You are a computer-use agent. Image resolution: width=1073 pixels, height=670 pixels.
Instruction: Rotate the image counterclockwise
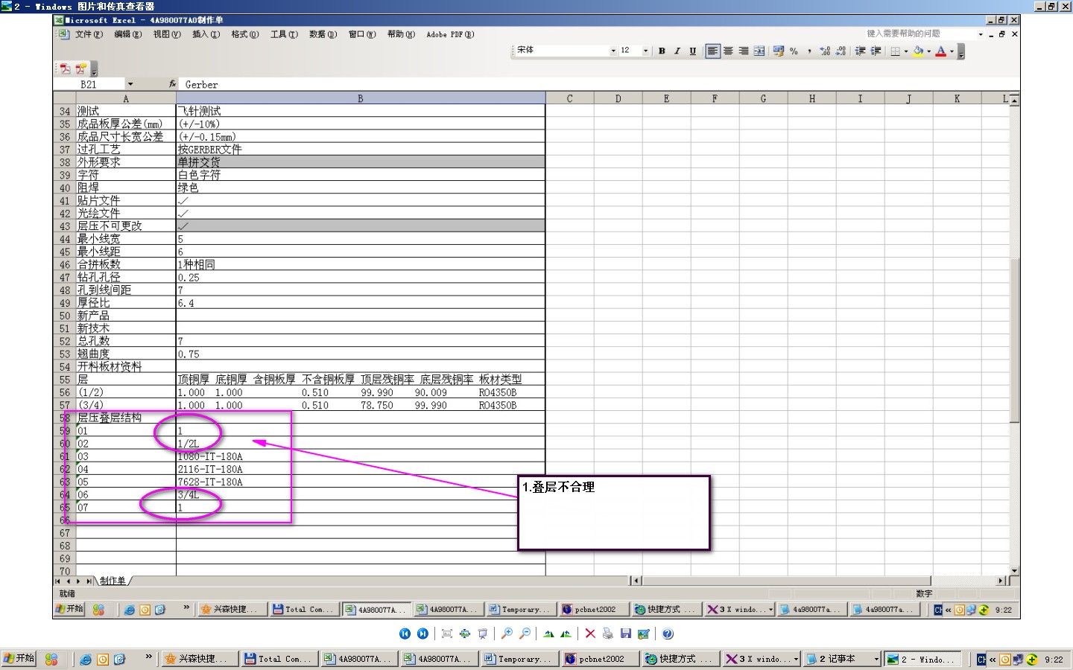(x=566, y=634)
